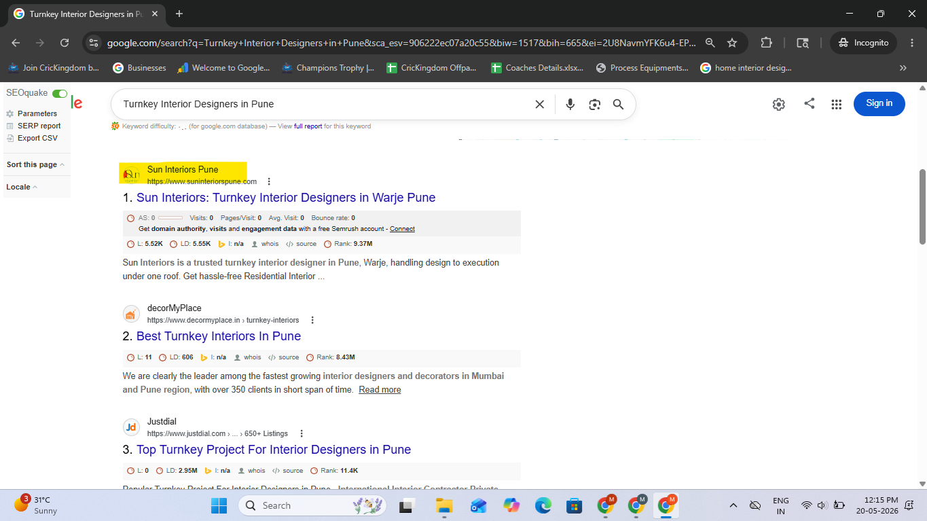Open the Windows Start menu
Image resolution: width=927 pixels, height=521 pixels.
[219, 505]
